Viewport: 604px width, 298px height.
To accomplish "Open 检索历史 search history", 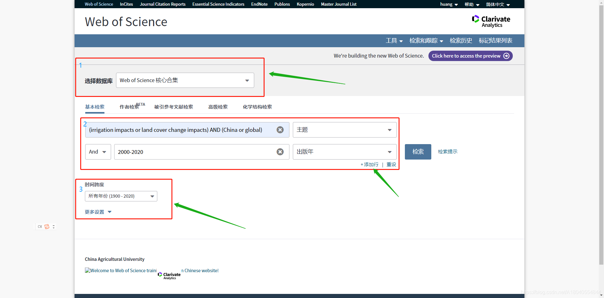I will [461, 41].
